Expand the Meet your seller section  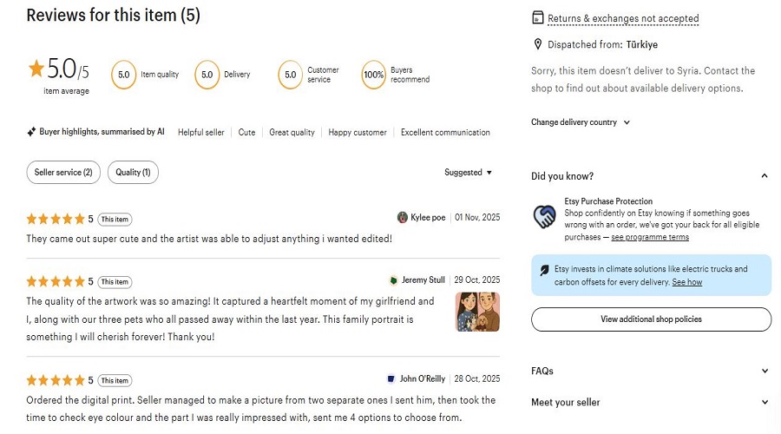[764, 403]
